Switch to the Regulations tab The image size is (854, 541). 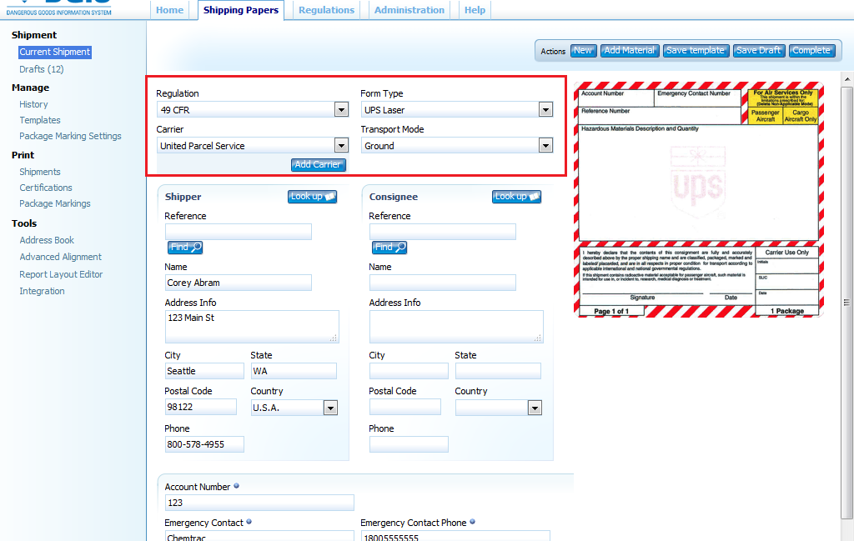pos(326,10)
